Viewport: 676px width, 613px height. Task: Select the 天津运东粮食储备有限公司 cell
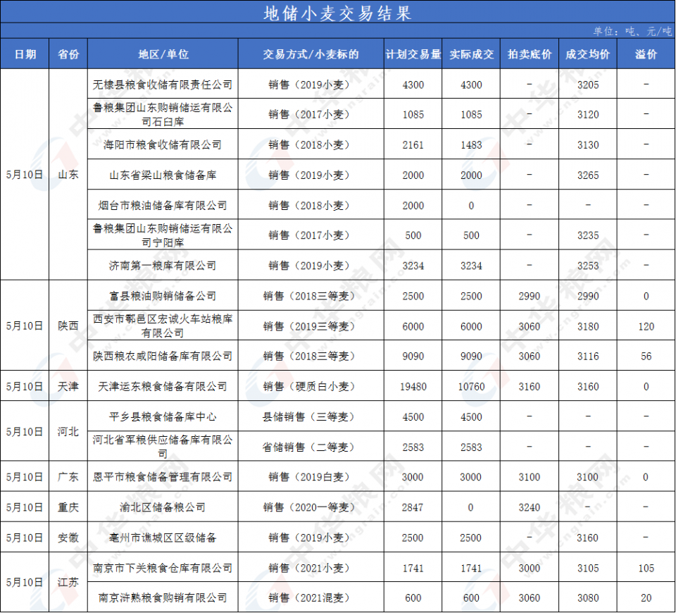pos(163,386)
